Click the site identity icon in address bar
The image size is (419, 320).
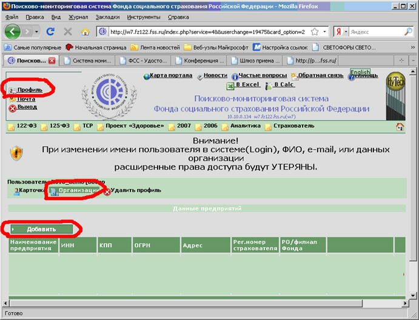(102, 32)
